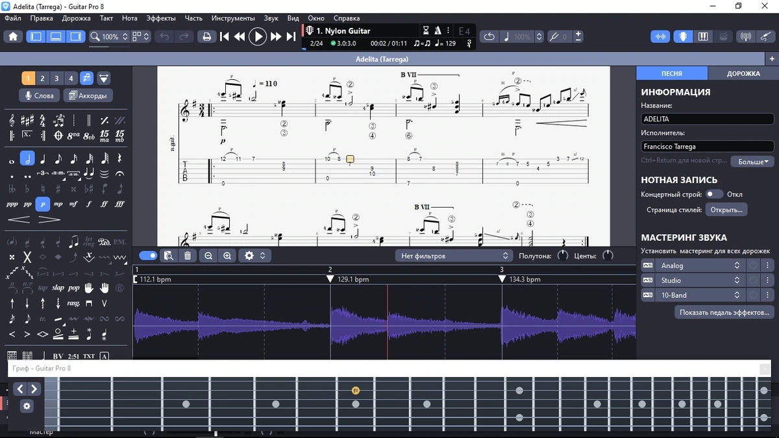Screen dimensions: 779x438
Task: Go to the Home screen icon
Action: click(x=13, y=36)
